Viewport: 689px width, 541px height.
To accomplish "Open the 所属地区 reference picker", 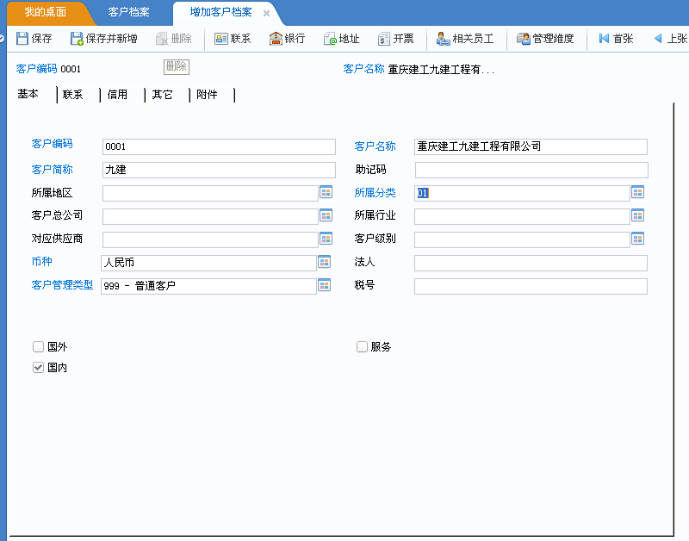I will point(325,192).
